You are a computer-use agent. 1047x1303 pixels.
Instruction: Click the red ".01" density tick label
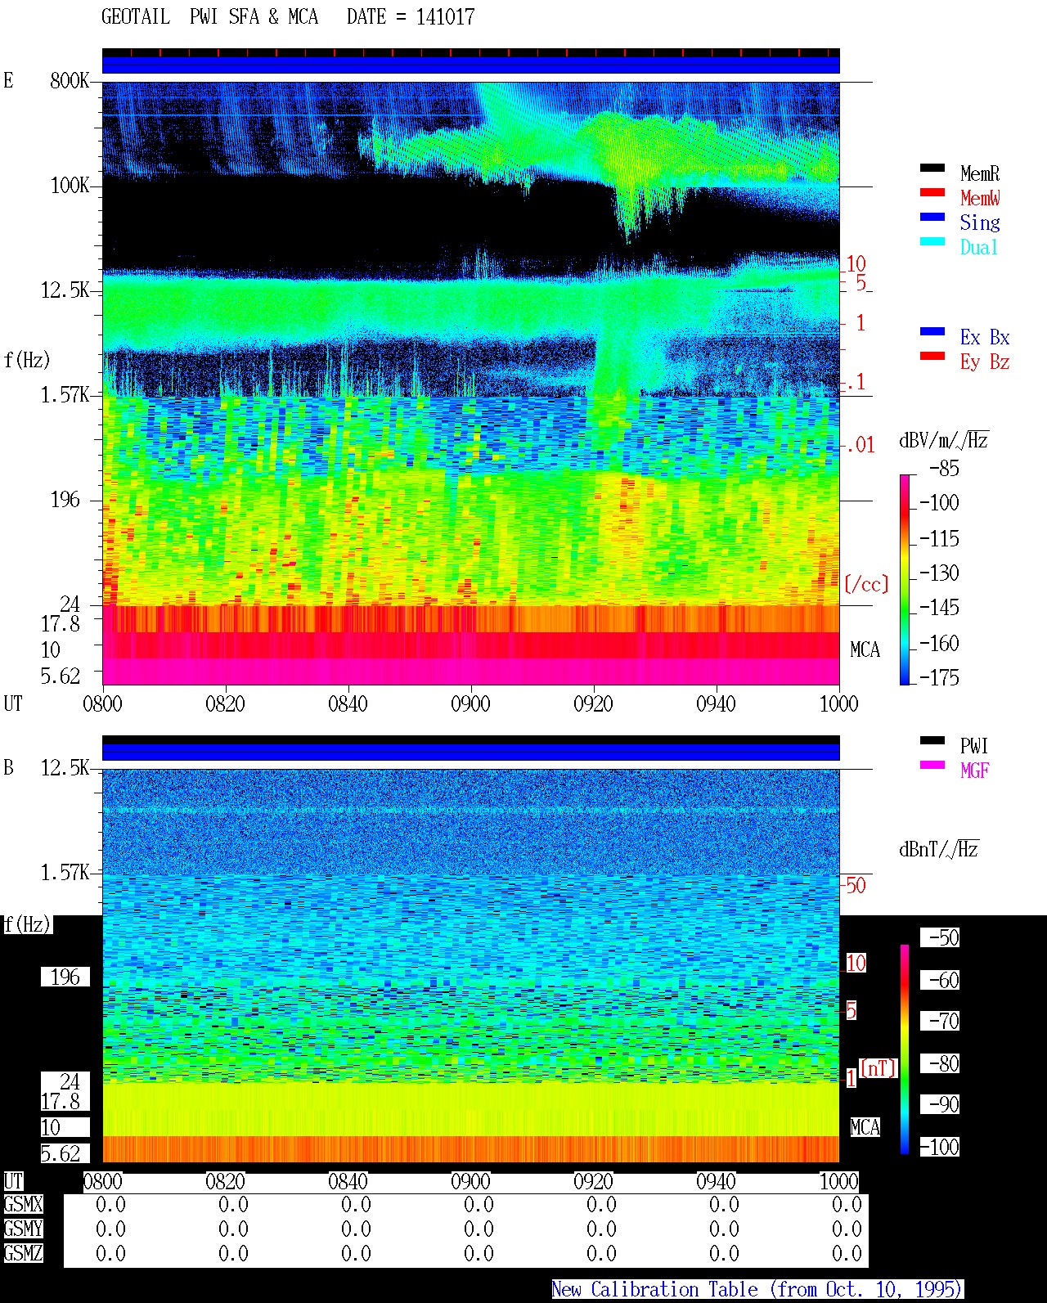(x=860, y=445)
